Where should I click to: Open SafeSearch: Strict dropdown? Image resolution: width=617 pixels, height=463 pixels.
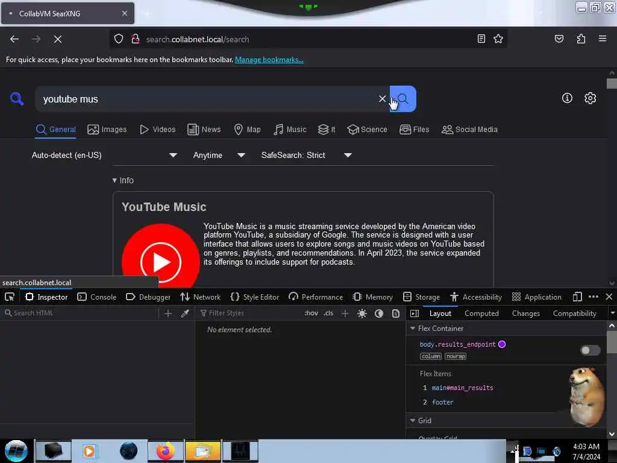coord(307,155)
